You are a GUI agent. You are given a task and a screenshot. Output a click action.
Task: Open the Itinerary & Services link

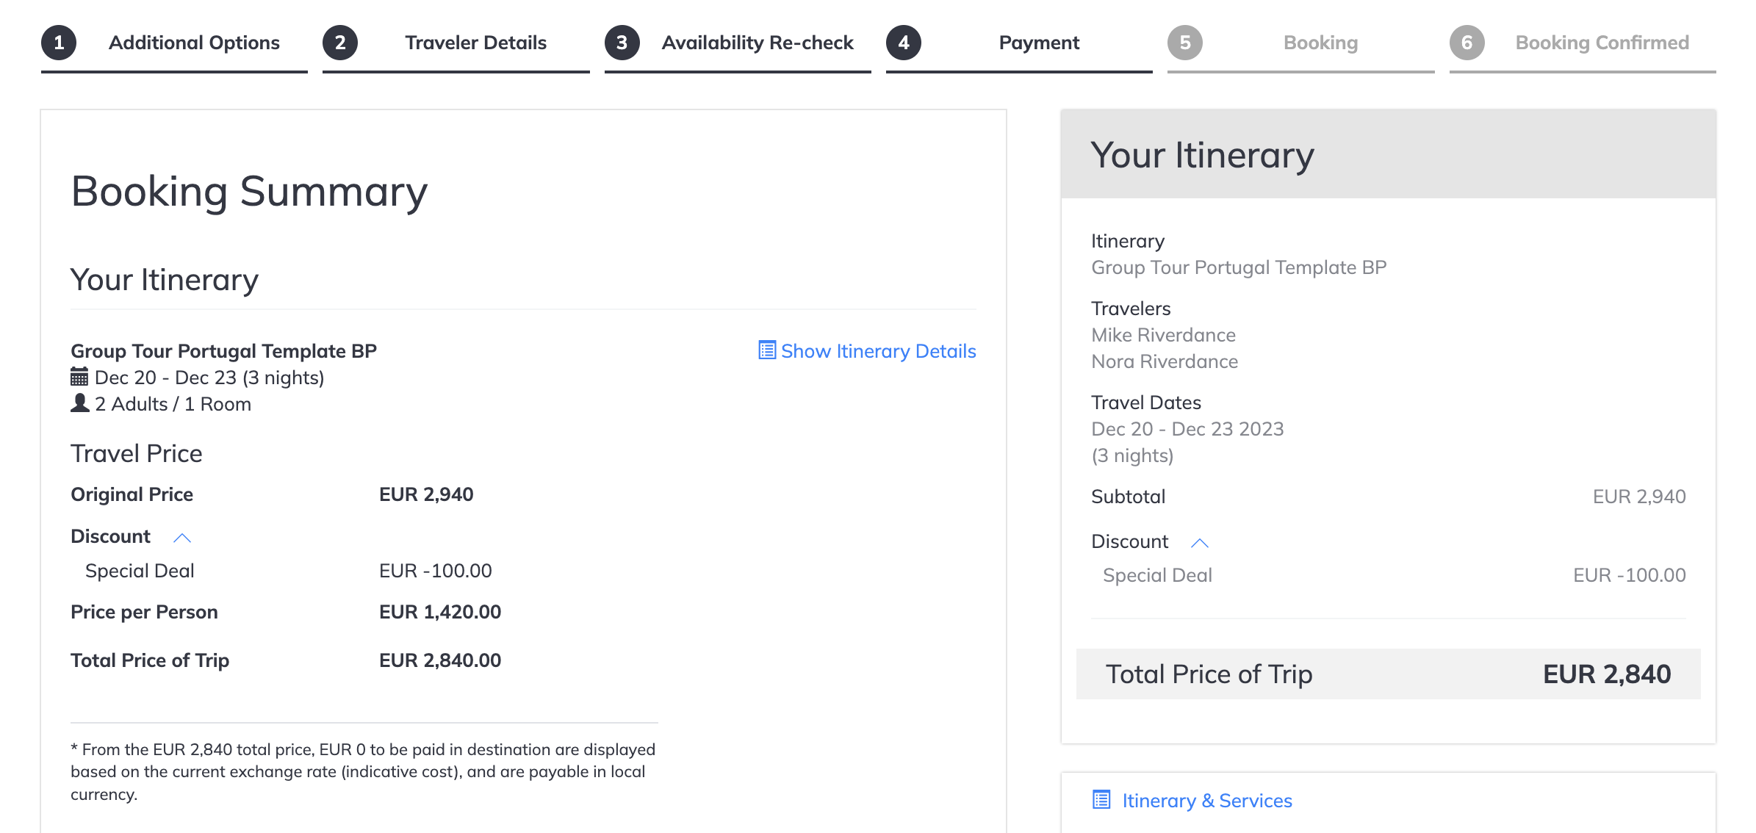click(1207, 801)
